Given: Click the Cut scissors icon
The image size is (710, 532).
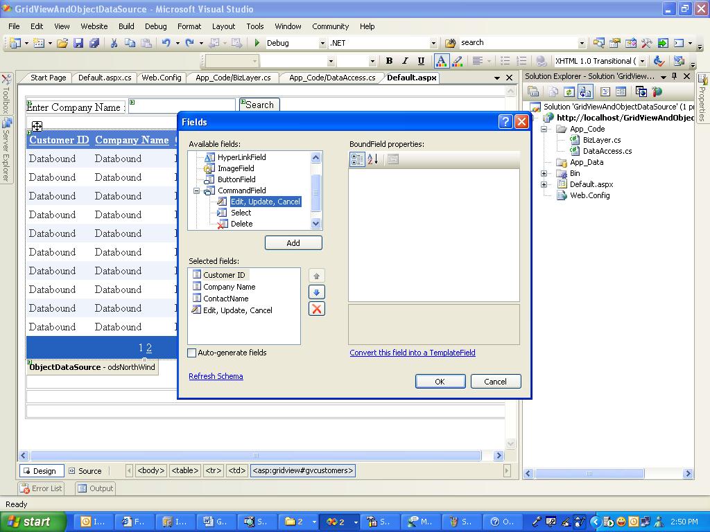Looking at the screenshot, I should [x=114, y=43].
